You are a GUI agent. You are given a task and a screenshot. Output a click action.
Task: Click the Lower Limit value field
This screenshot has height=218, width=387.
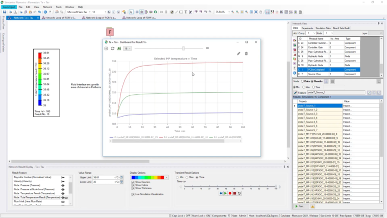click(103, 182)
